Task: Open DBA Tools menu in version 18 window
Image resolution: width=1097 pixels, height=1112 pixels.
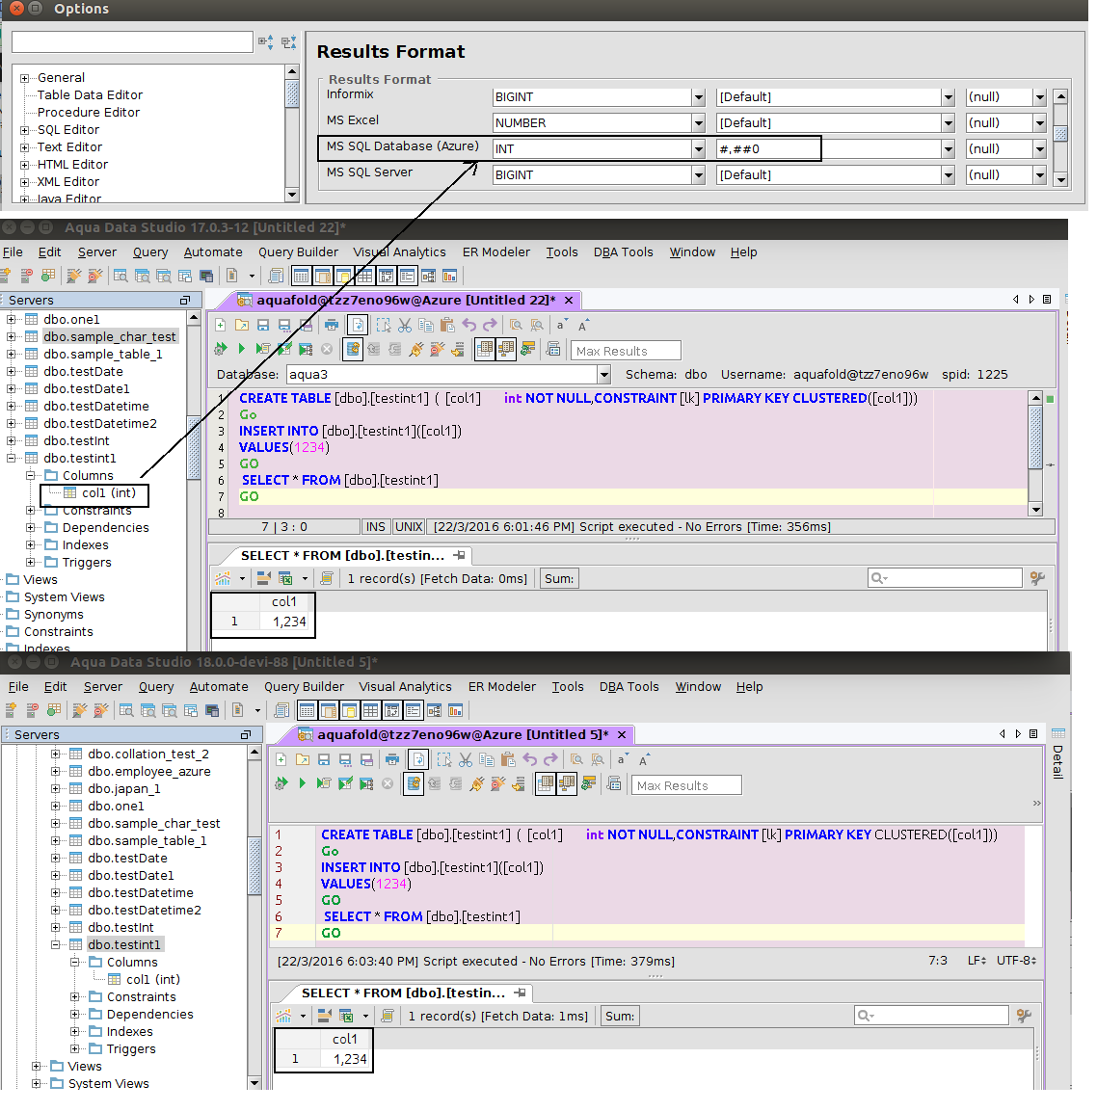Action: point(629,686)
